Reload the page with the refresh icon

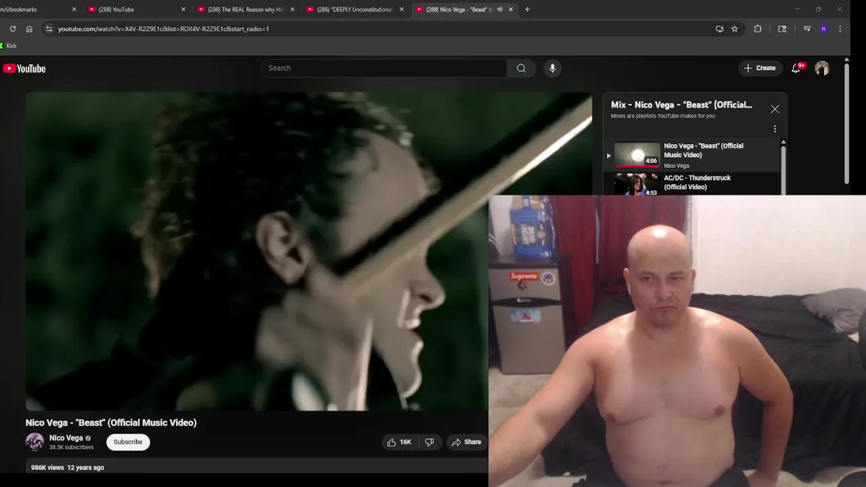[13, 29]
